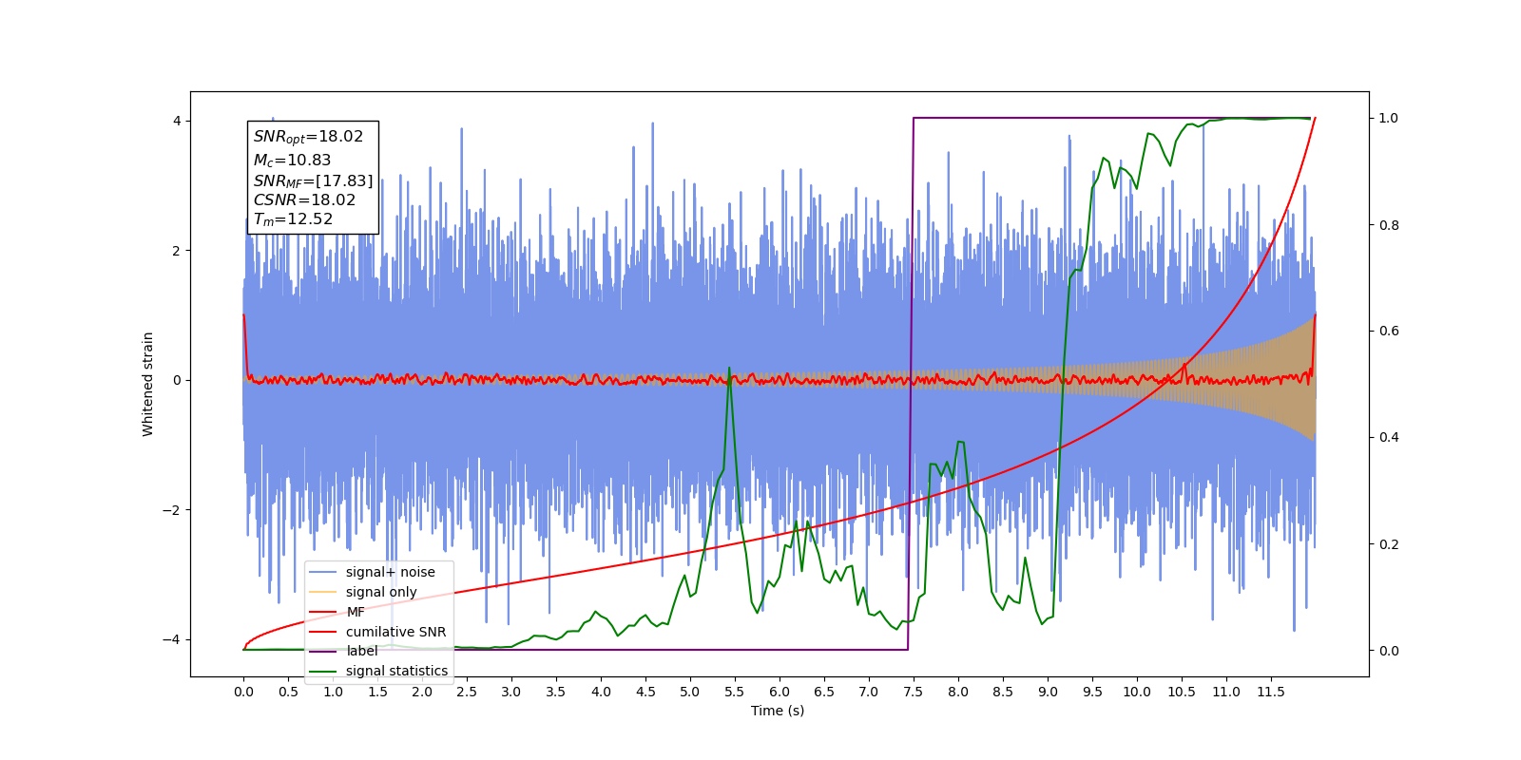Click the green line swatch for signal statistics
This screenshot has height=760, width=1521.
click(x=324, y=671)
